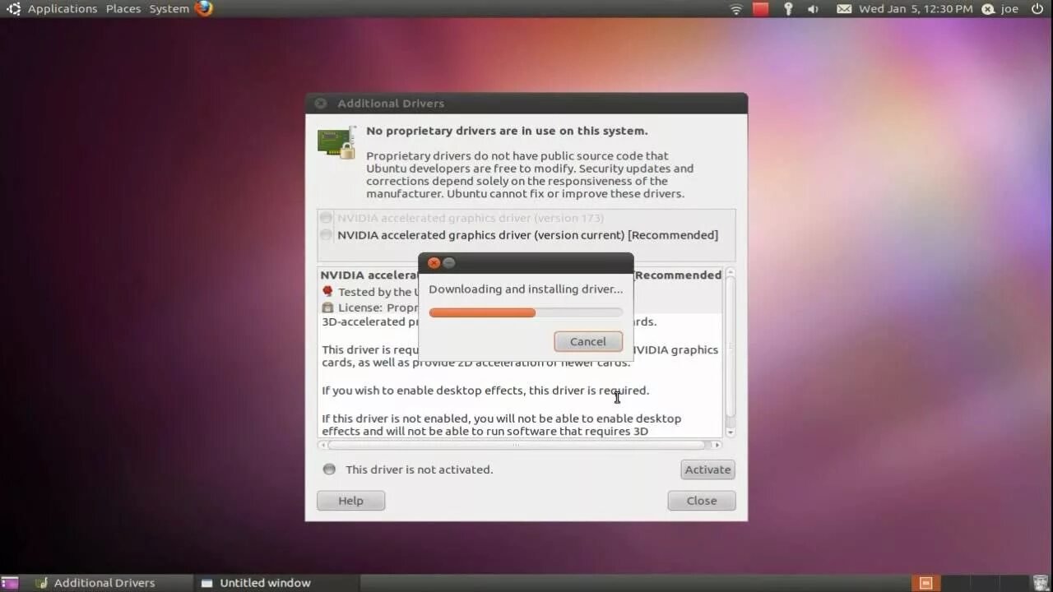Click the horizontal scroll left arrow
Viewport: 1053px width, 592px height.
(323, 445)
